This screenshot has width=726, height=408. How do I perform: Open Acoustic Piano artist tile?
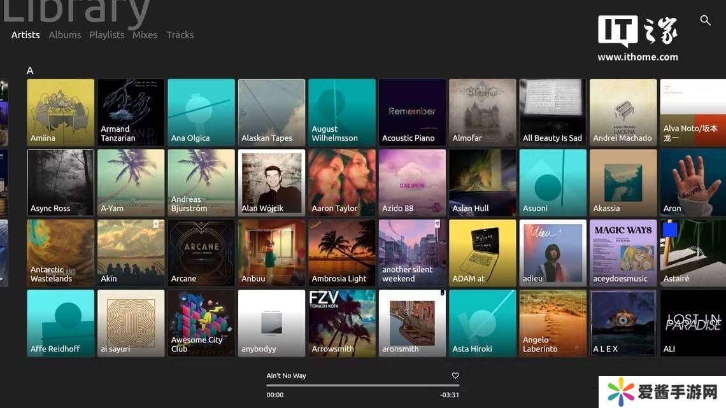coord(412,112)
